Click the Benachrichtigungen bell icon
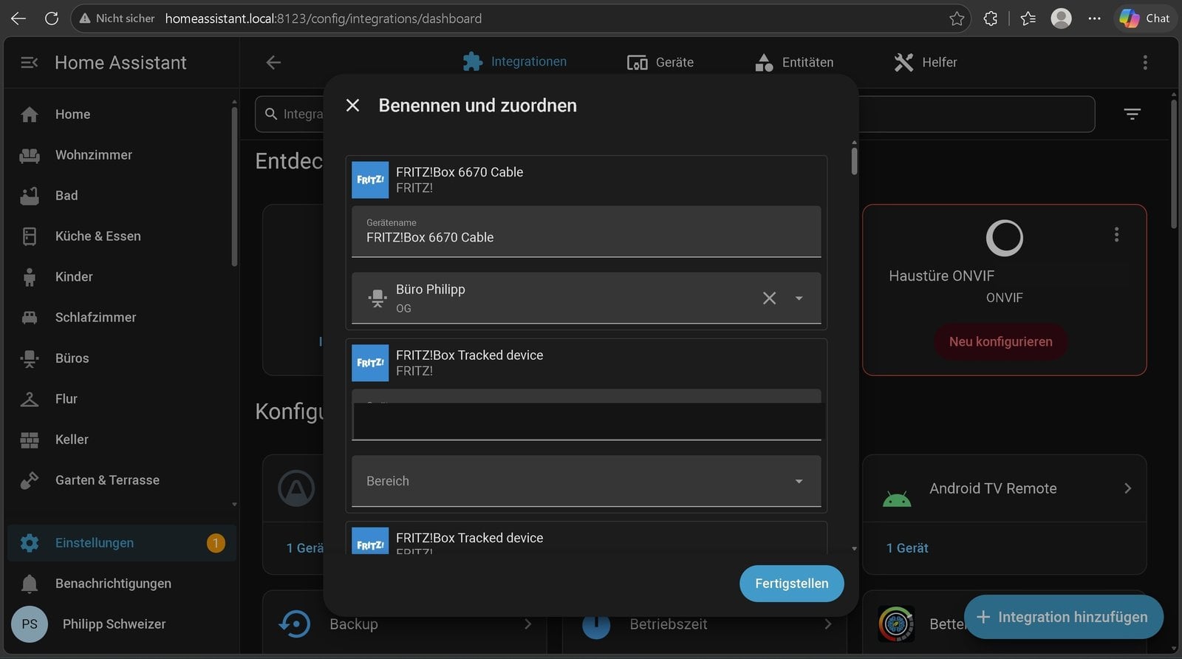1182x659 pixels. click(x=30, y=584)
